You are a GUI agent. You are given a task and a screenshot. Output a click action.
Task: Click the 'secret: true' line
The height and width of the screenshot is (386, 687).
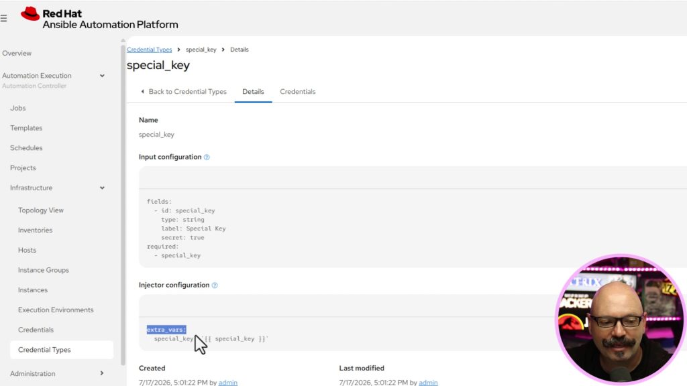(x=182, y=238)
